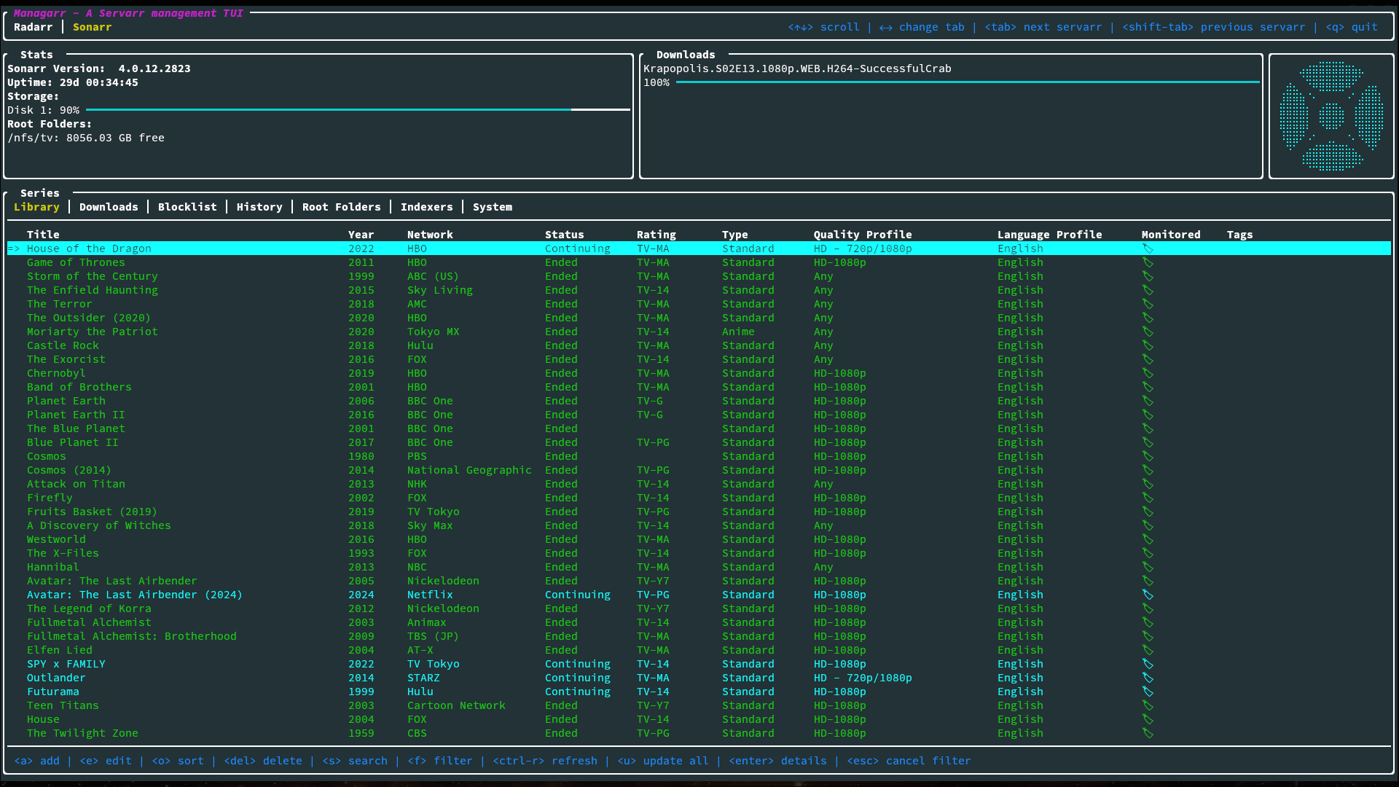The image size is (1399, 787).
Task: Toggle the monitored bookmark icon for Chernobyl
Action: coord(1148,372)
